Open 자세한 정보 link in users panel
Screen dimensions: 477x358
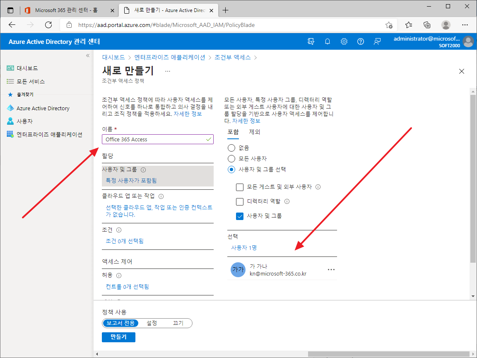tap(246, 121)
